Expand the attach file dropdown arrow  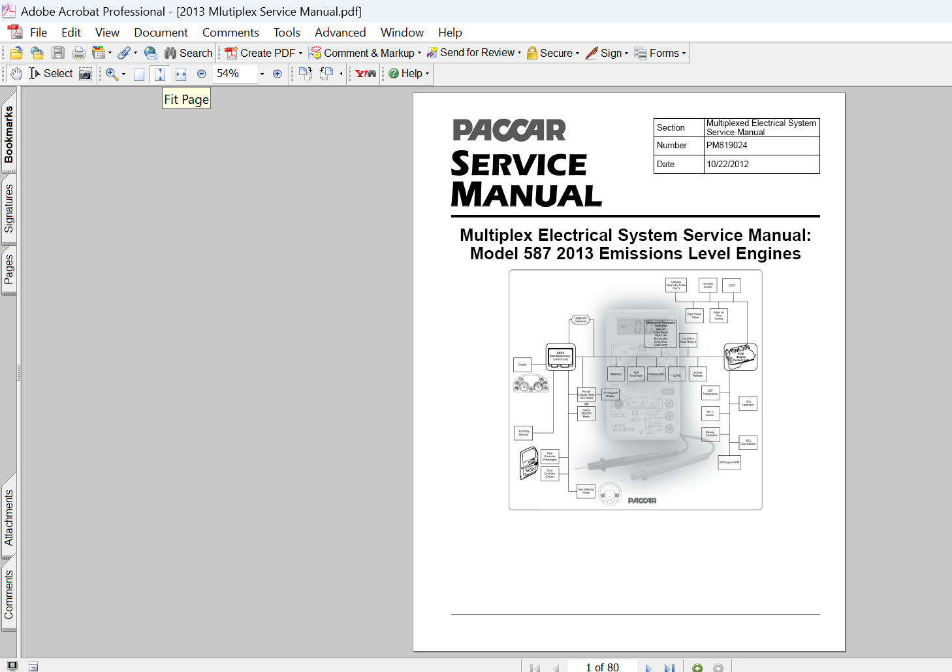coord(135,54)
